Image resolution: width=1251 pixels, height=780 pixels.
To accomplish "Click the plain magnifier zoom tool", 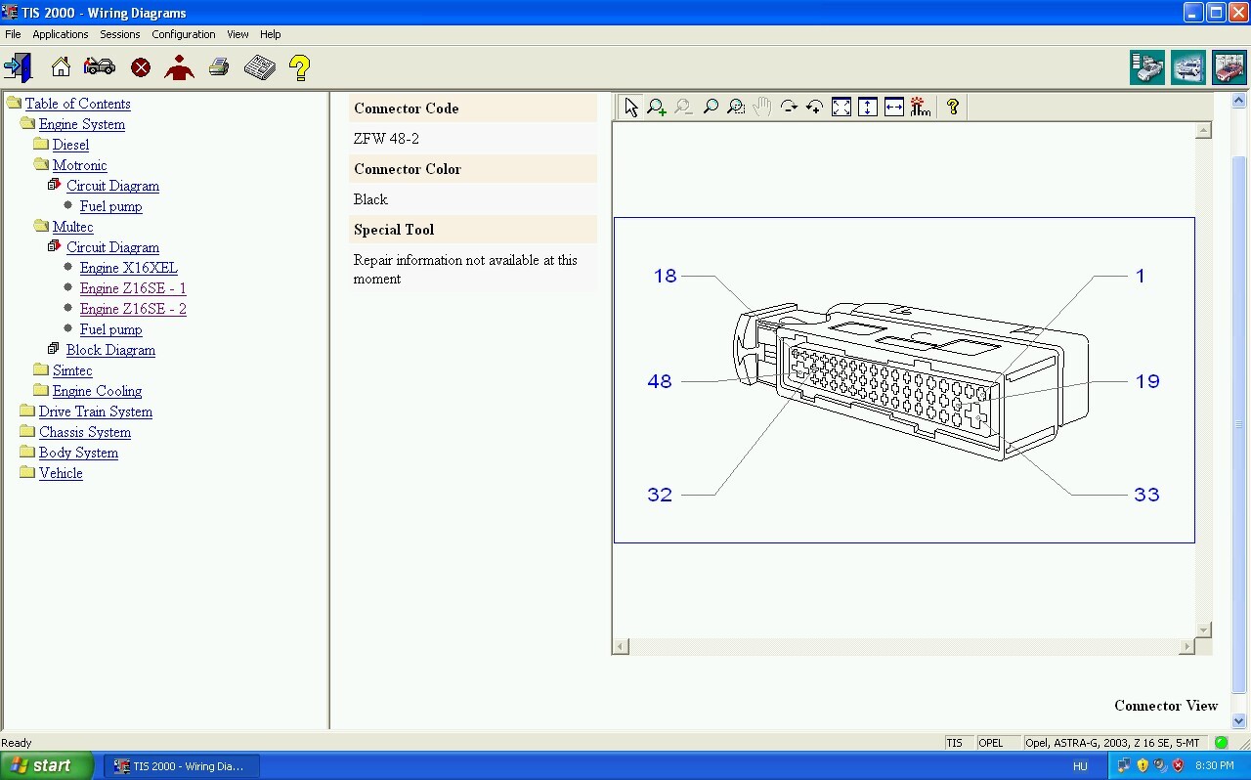I will pos(711,108).
